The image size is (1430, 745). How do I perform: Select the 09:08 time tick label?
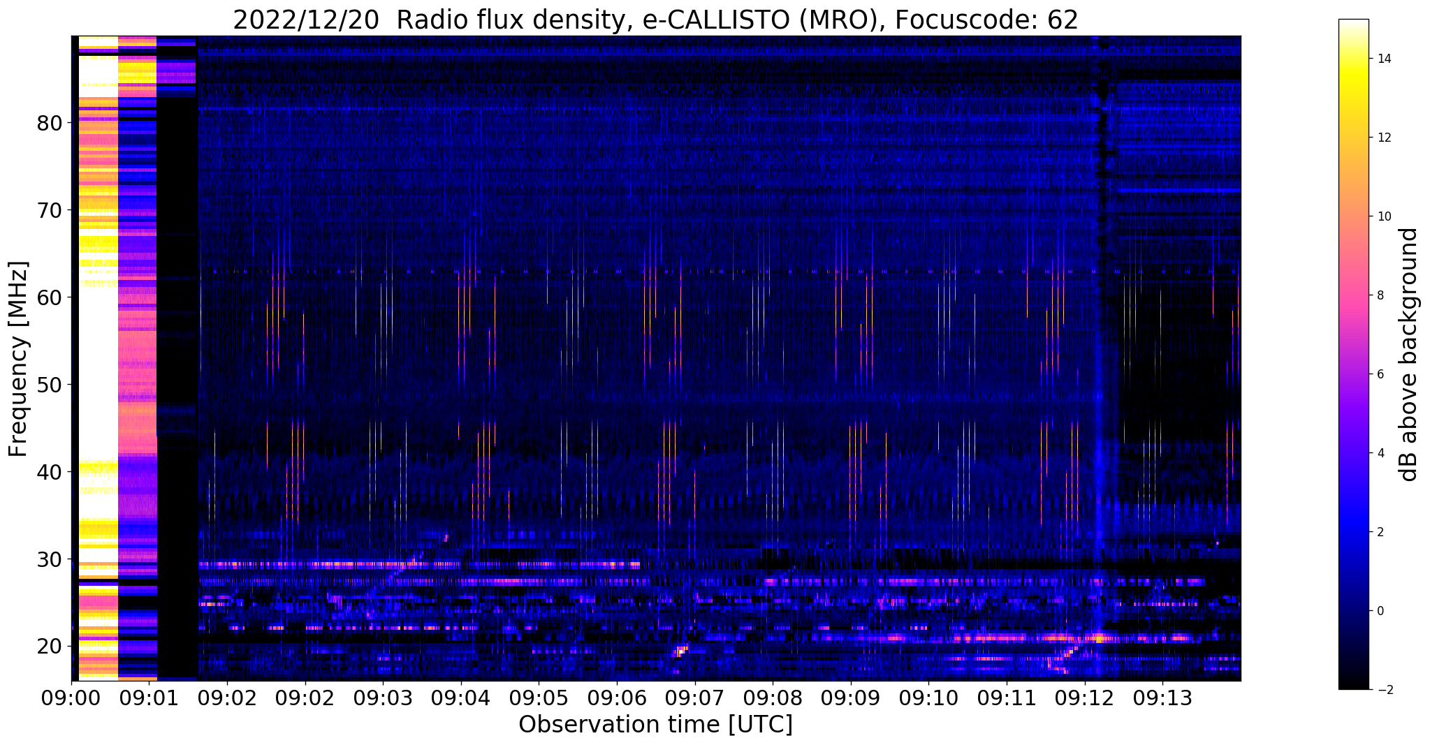point(773,698)
